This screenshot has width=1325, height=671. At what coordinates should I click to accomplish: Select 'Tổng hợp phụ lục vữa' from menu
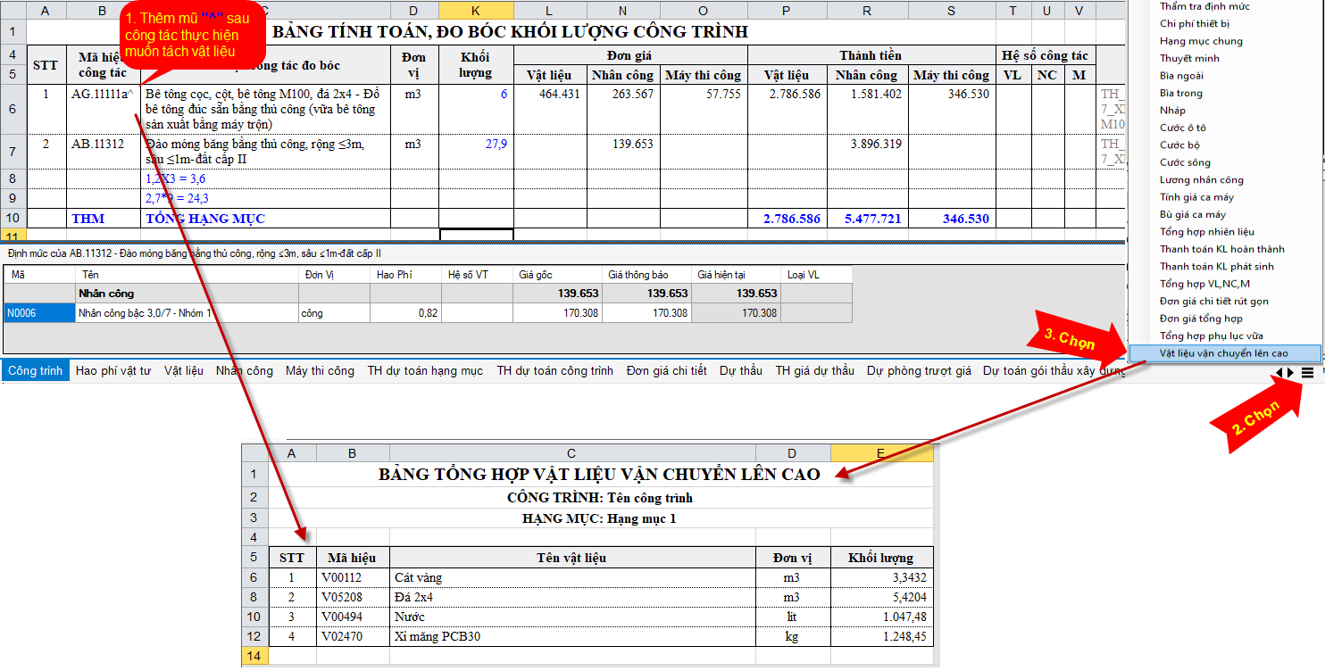[1211, 335]
